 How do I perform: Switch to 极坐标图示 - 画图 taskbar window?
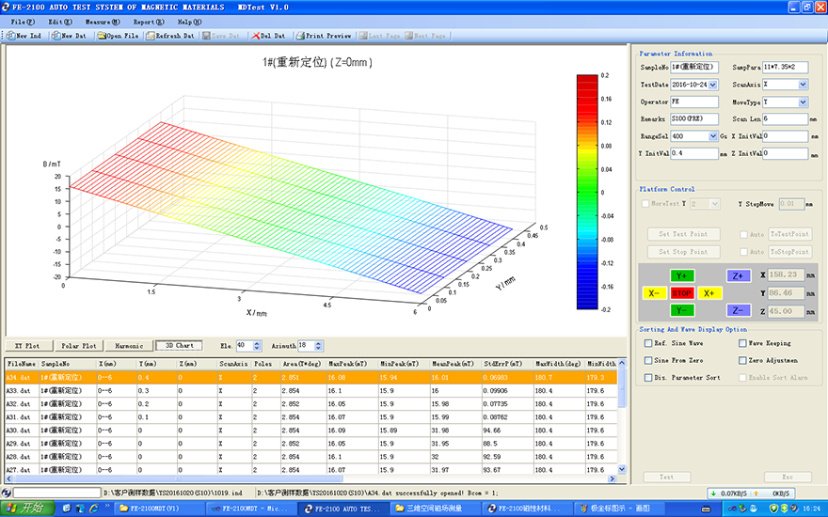coord(619,509)
